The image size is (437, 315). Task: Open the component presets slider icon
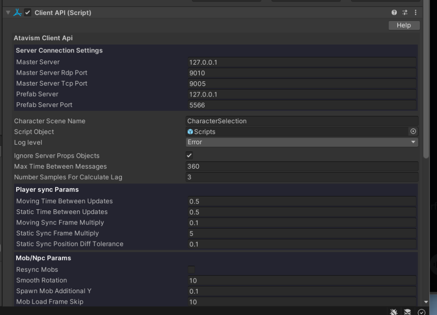(x=405, y=13)
